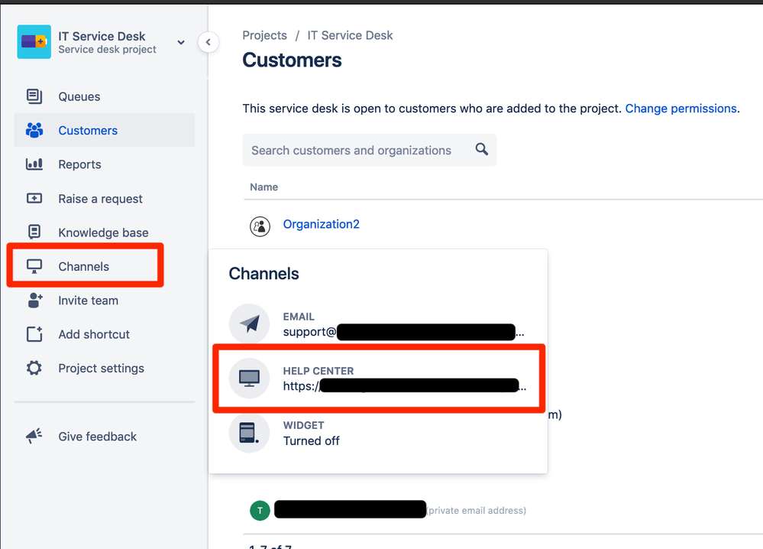763x549 pixels.
Task: Click the Add shortcut icon
Action: coord(34,334)
